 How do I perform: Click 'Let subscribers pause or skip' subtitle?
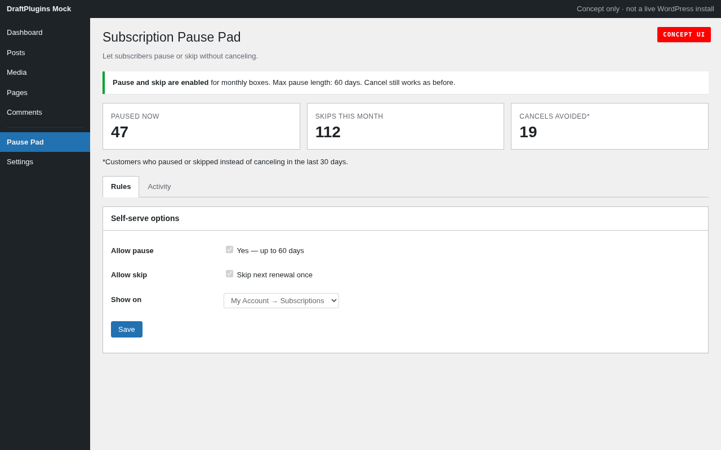click(180, 56)
